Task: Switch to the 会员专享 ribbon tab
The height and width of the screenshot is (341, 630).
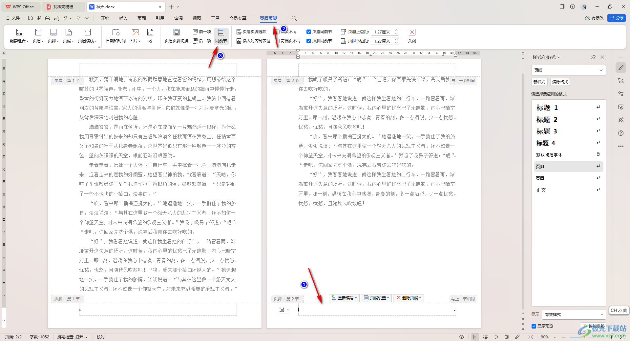Action: [x=238, y=18]
